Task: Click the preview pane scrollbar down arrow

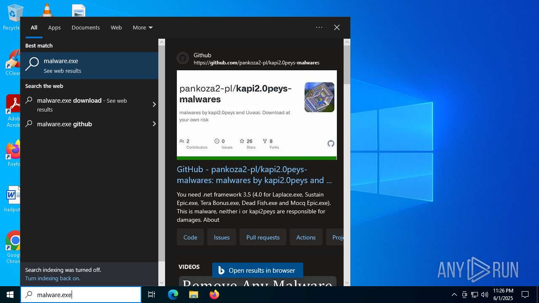Action: (347, 283)
